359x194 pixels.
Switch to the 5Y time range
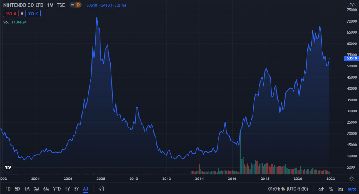76,189
